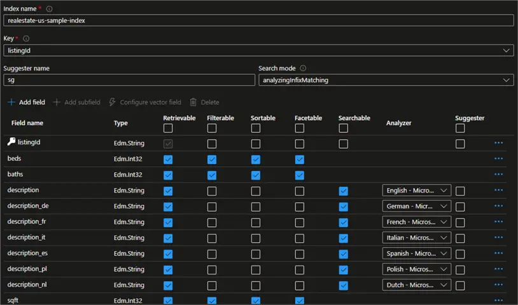Click the Delete toolbar button

[204, 102]
